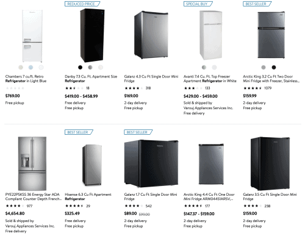
Task: Pick gray swatch under Arctic King 3.2 fridge
Action: 264,67
